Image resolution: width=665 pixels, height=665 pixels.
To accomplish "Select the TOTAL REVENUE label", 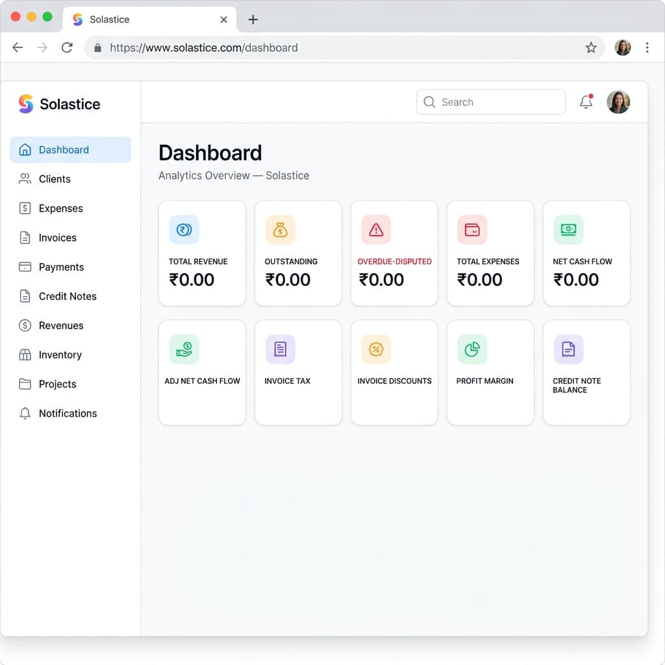I will [198, 261].
